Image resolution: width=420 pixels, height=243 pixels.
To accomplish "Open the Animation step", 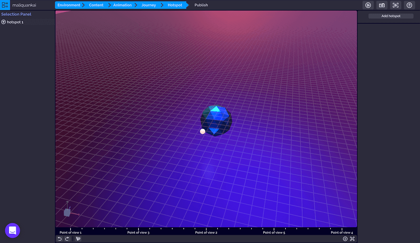I will pos(122,5).
